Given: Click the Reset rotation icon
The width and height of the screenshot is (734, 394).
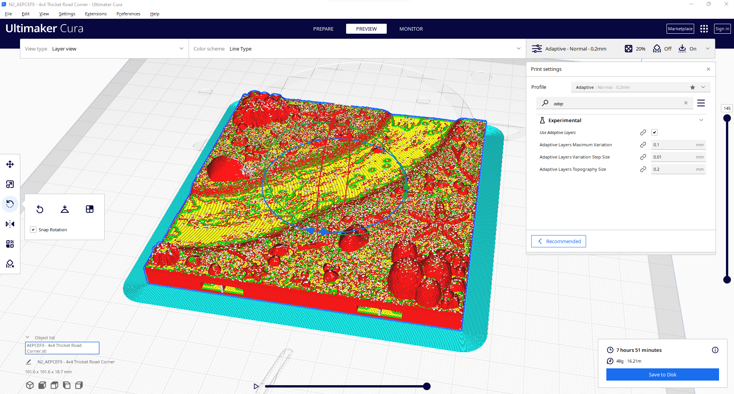Looking at the screenshot, I should 40,209.
